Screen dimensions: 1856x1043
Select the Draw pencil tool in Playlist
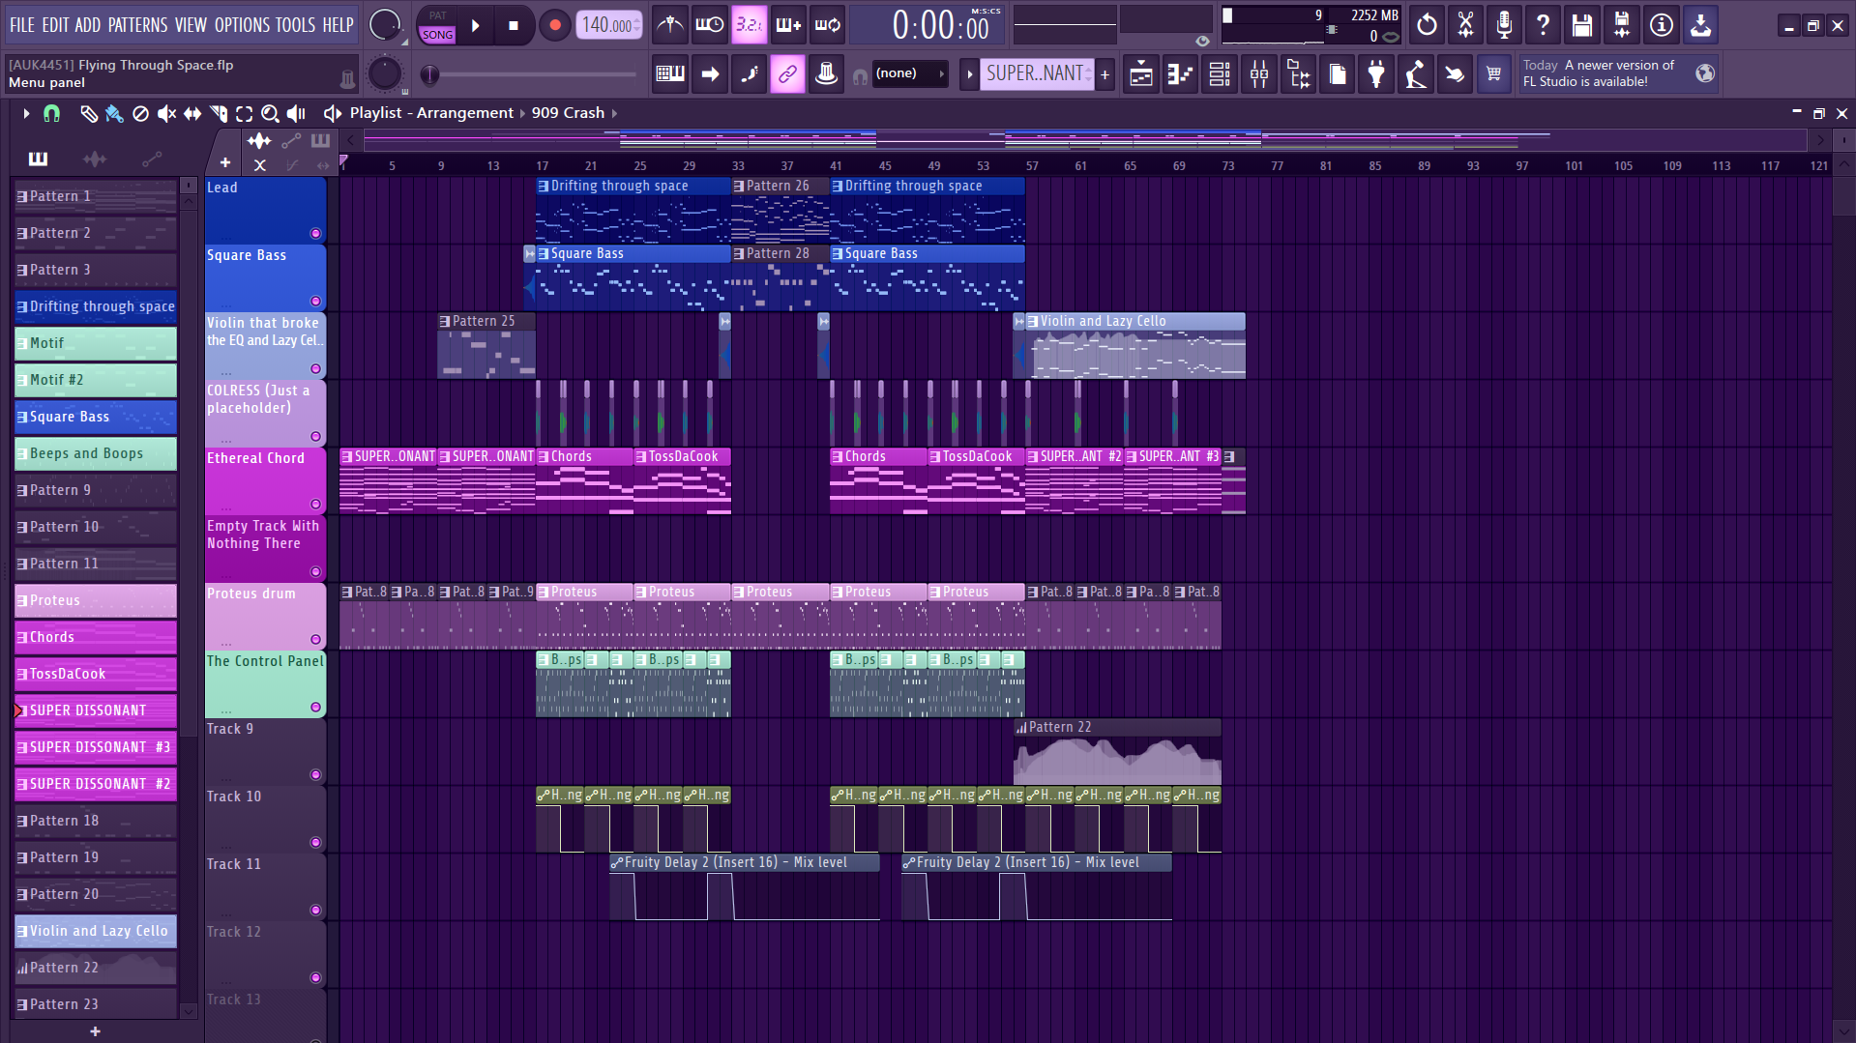[88, 114]
